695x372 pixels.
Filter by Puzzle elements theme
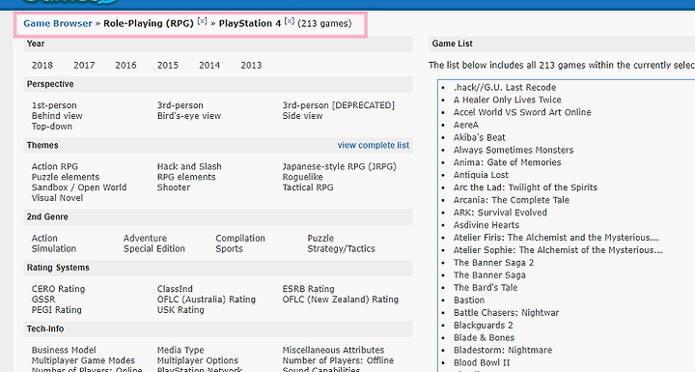pyautogui.click(x=66, y=177)
